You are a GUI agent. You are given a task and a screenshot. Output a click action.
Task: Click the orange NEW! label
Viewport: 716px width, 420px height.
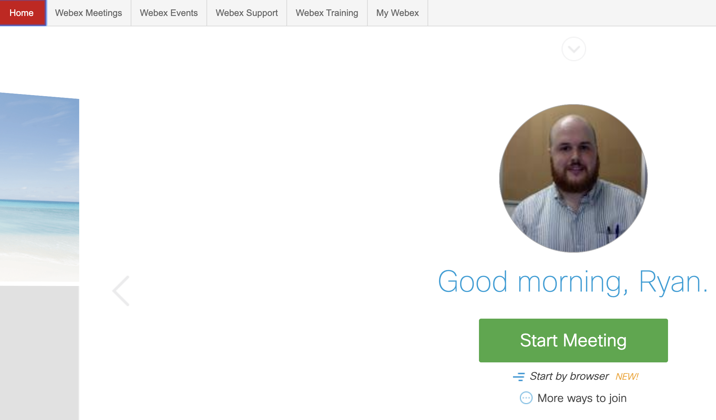pos(627,377)
